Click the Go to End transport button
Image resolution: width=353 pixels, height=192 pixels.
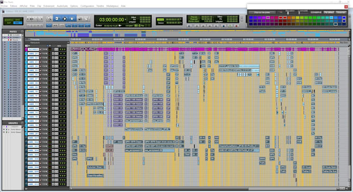tap(216, 26)
